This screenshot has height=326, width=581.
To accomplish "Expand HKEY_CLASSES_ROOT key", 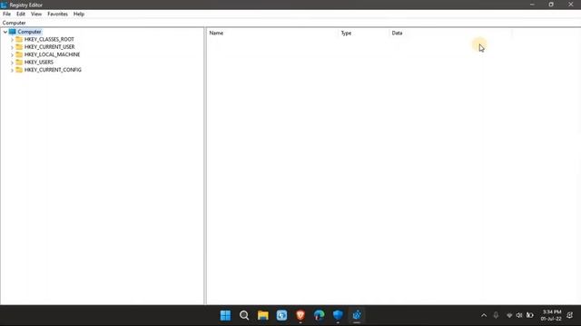I will click(x=12, y=40).
